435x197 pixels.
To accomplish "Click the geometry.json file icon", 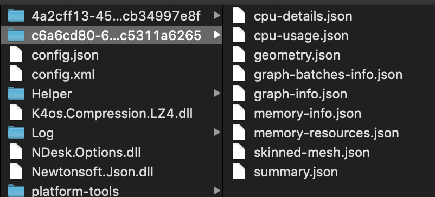I will point(238,55).
